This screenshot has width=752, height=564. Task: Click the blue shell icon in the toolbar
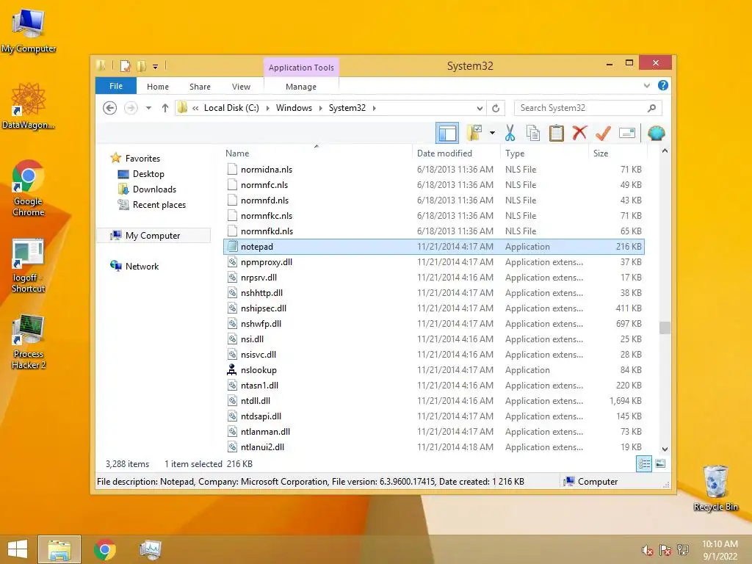click(656, 133)
